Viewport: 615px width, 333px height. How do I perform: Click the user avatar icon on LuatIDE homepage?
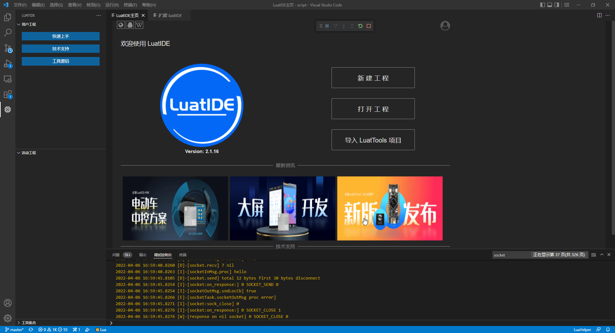pos(445,26)
